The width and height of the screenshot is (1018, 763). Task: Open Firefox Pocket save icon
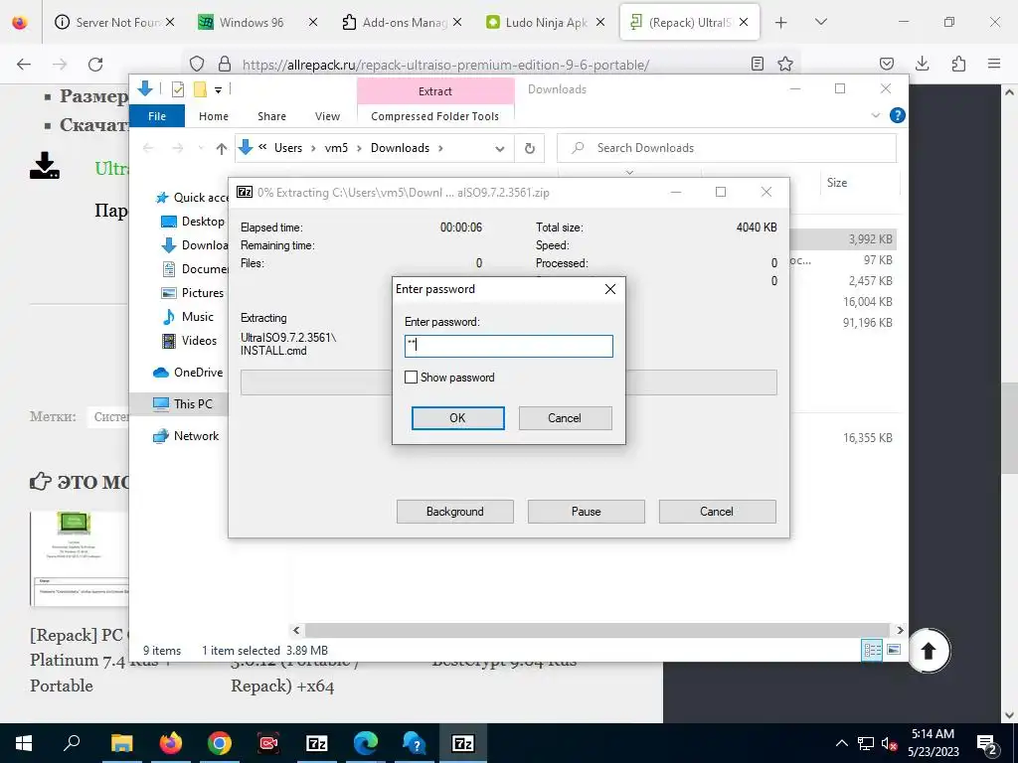pos(886,64)
